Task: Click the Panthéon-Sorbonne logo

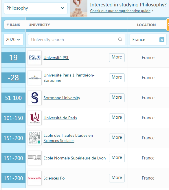Action: coord(35,78)
